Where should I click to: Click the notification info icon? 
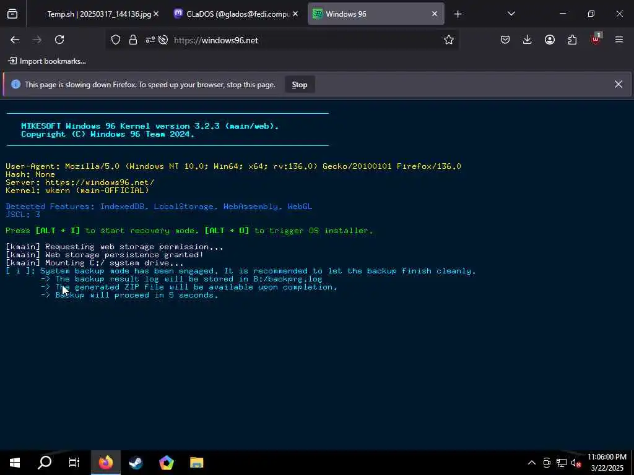(15, 84)
